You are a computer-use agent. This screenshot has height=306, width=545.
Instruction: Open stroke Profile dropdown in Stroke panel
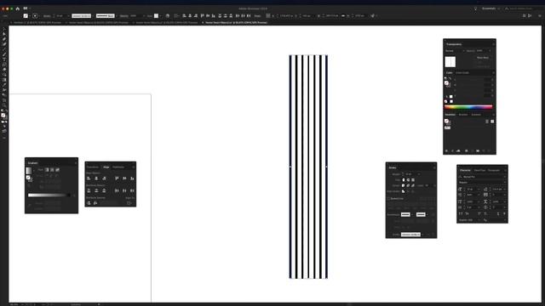click(x=412, y=235)
